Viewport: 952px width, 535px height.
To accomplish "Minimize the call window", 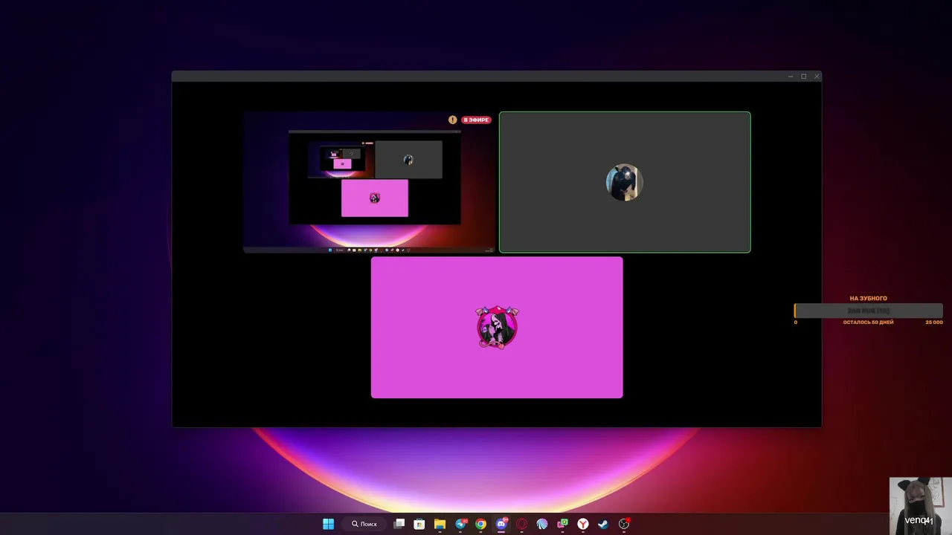I will (x=791, y=77).
